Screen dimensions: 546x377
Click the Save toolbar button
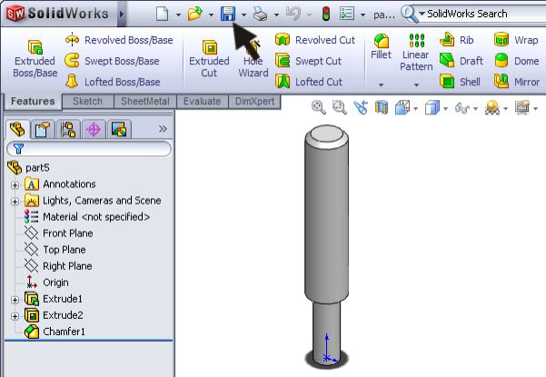pos(227,15)
